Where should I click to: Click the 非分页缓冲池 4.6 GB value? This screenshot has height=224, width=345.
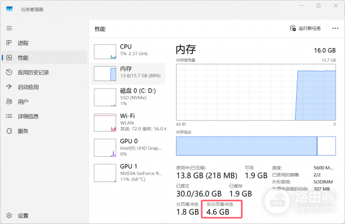tap(218, 212)
